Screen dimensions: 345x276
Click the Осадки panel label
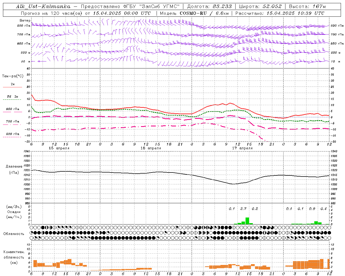click(14, 212)
